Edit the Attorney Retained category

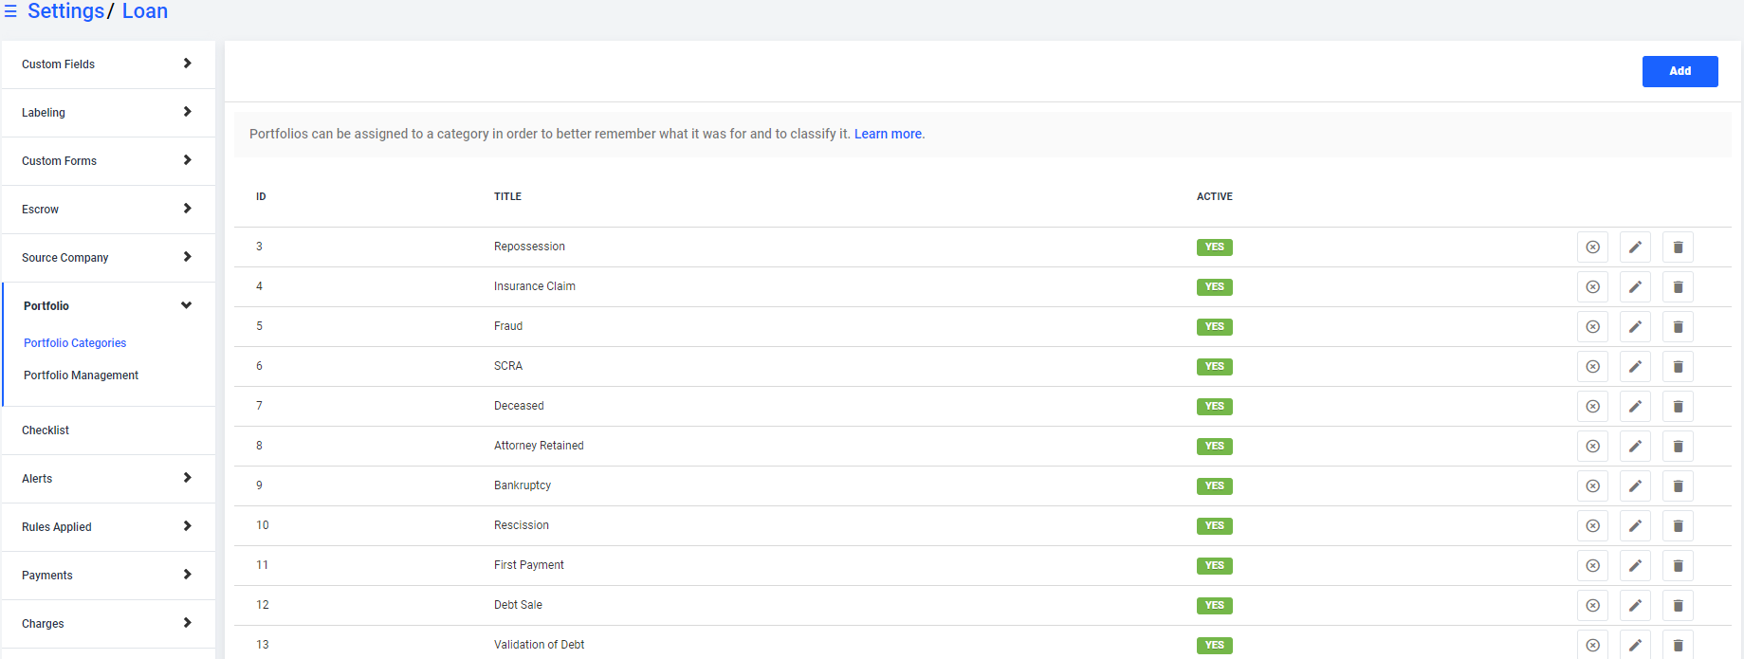coord(1635,447)
